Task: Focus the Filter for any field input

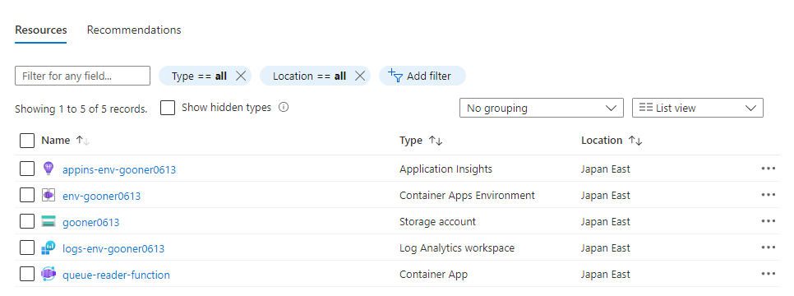Action: (x=82, y=76)
